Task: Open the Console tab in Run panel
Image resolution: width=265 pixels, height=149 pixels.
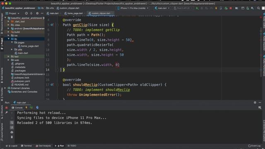Action: [17, 108]
